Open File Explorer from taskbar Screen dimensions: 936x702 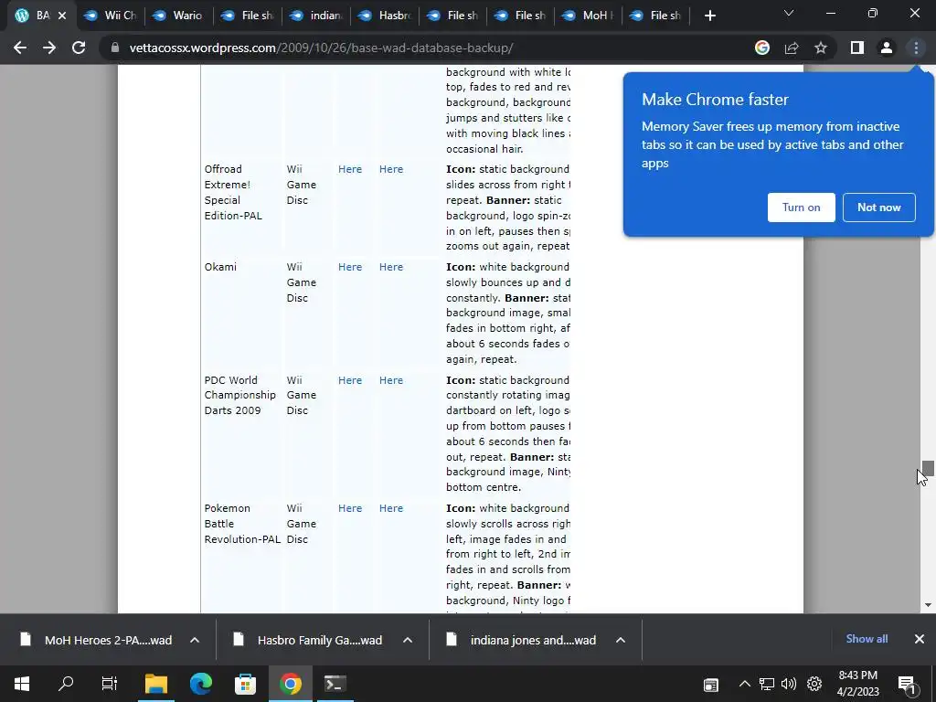pos(156,684)
